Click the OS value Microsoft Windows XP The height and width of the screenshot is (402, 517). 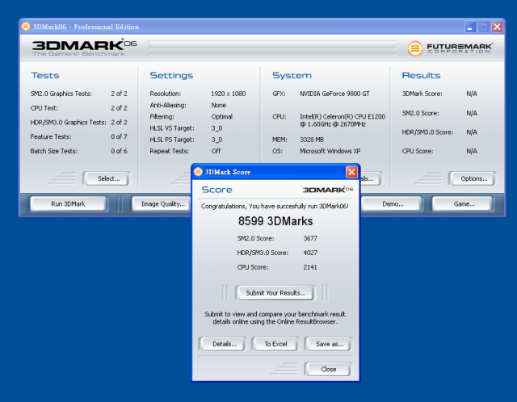pyautogui.click(x=330, y=151)
